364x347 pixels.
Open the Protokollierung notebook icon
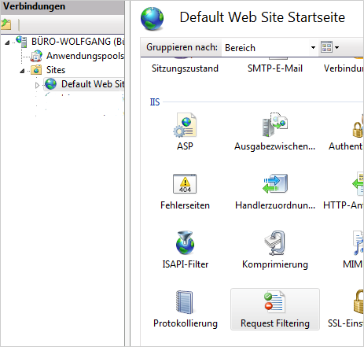coord(185,302)
